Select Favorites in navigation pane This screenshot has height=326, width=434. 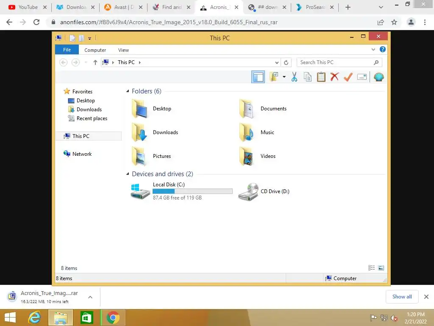pos(82,92)
